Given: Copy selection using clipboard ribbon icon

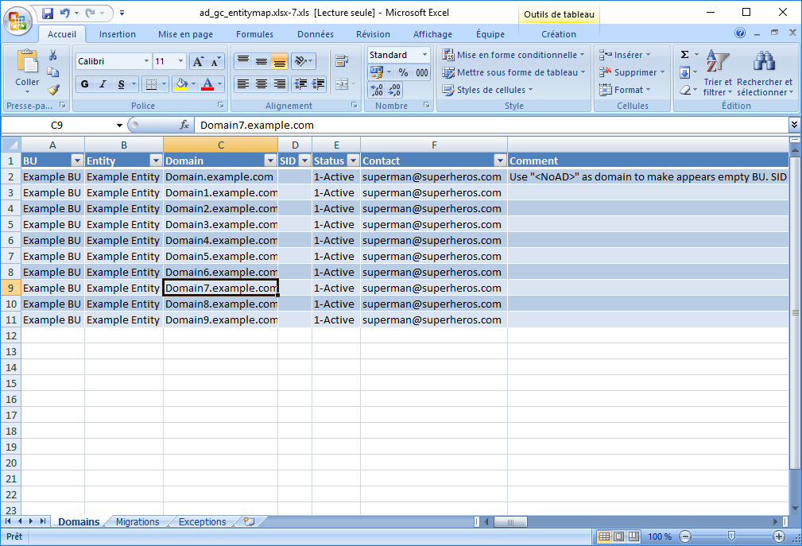Looking at the screenshot, I should [x=52, y=72].
